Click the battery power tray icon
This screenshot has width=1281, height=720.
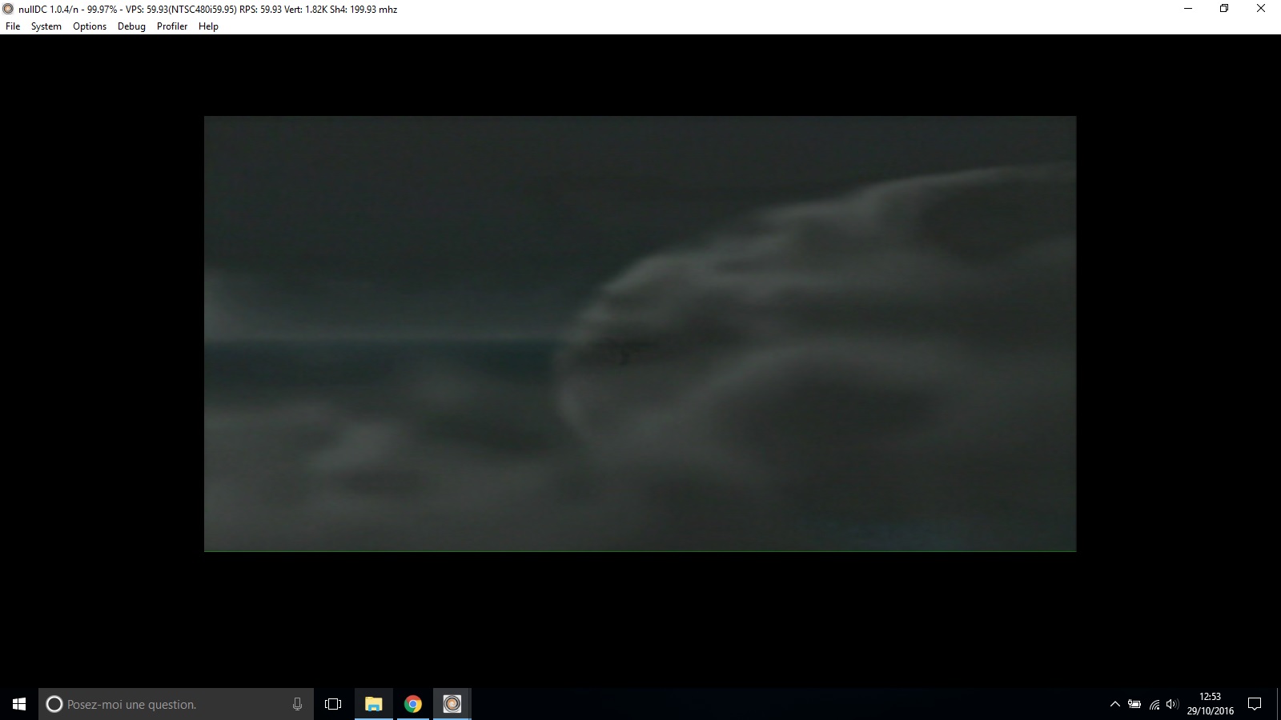[x=1134, y=704]
